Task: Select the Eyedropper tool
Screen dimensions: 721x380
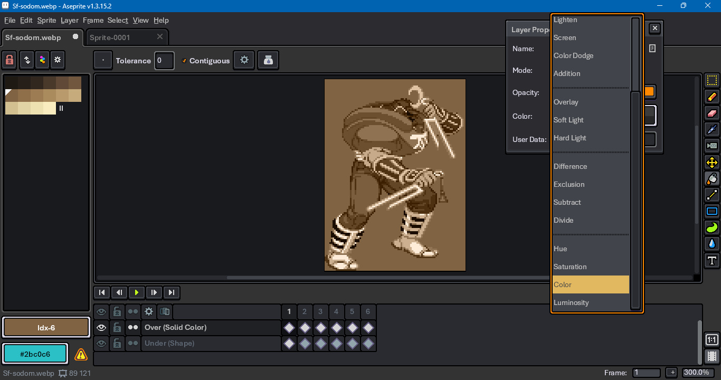Action: [711, 129]
